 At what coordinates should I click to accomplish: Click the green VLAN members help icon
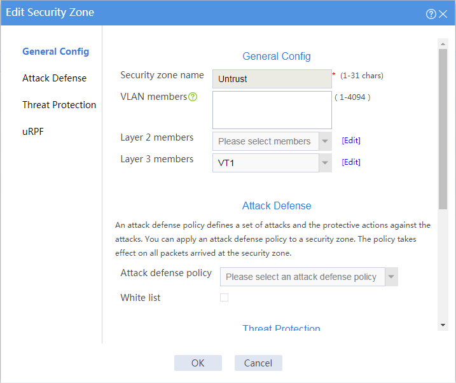[x=193, y=97]
